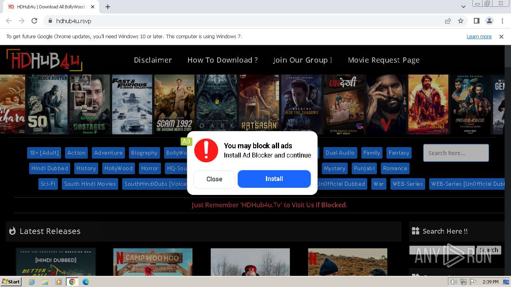Open a new tab with the plus icon

click(x=108, y=7)
